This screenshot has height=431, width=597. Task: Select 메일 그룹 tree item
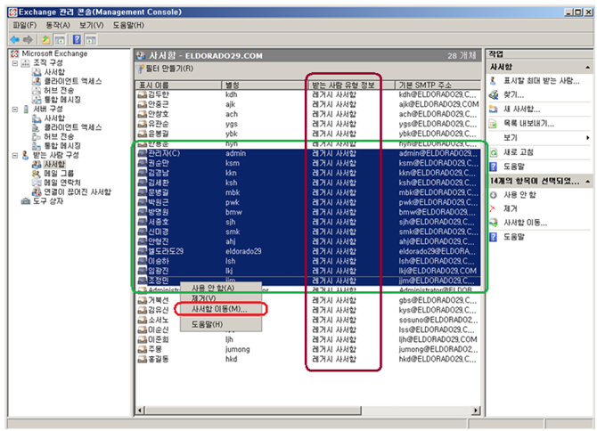59,174
